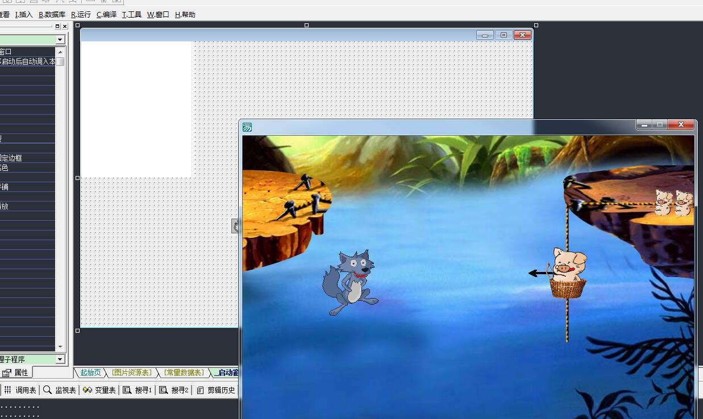Expand the component dropdown atop property panel

[x=60, y=40]
